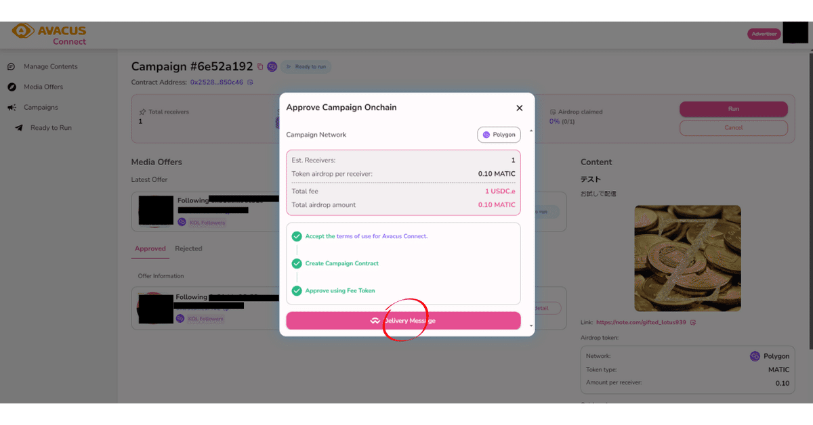Viewport: 813px width, 425px height.
Task: Open Campaigns in sidebar
Action: 41,107
